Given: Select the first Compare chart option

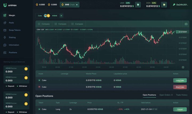Looking at the screenshot, I should [x=44, y=24].
